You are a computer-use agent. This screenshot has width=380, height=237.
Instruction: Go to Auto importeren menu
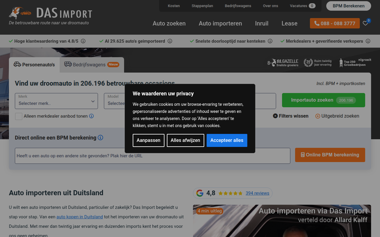(220, 23)
